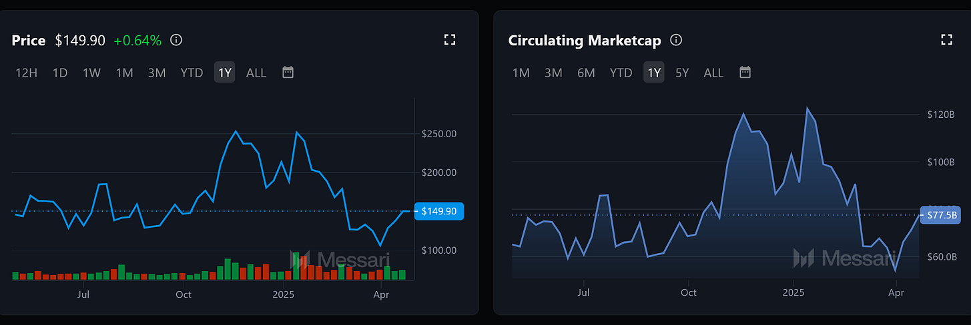
Task: Click the $200.00 Price axis label
Action: tap(439, 172)
